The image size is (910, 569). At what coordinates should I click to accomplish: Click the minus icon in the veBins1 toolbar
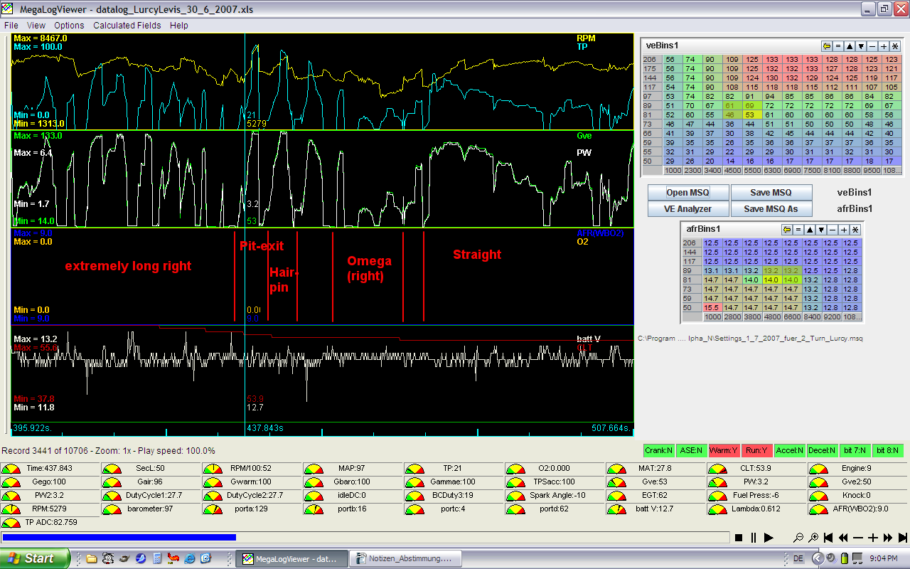coord(872,46)
